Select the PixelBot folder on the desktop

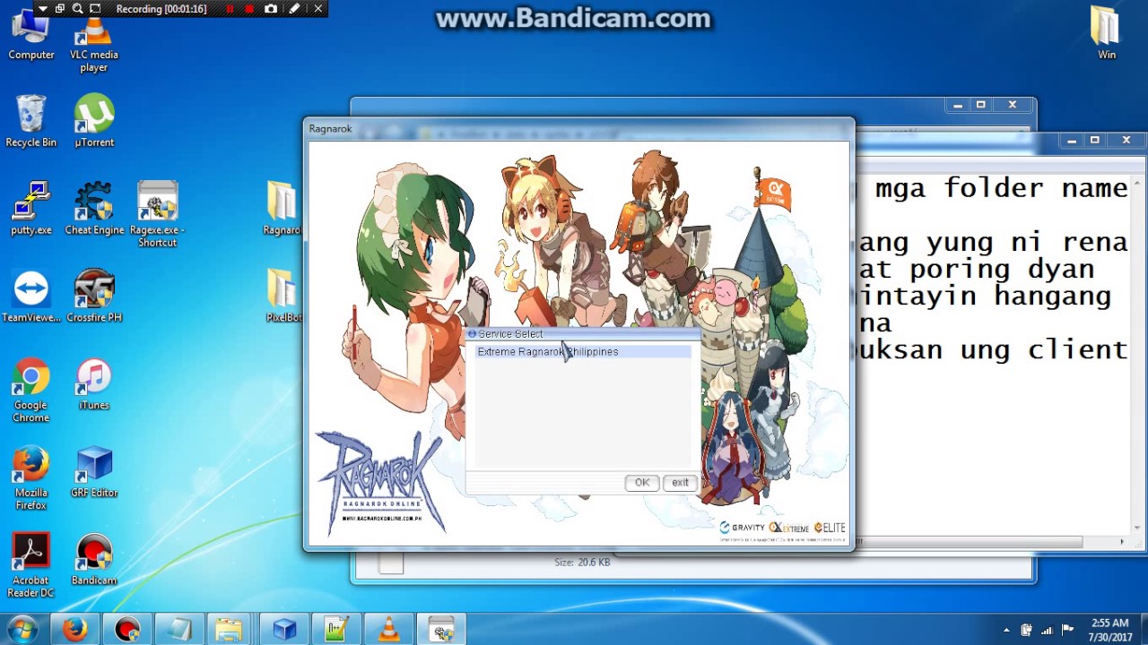(283, 297)
